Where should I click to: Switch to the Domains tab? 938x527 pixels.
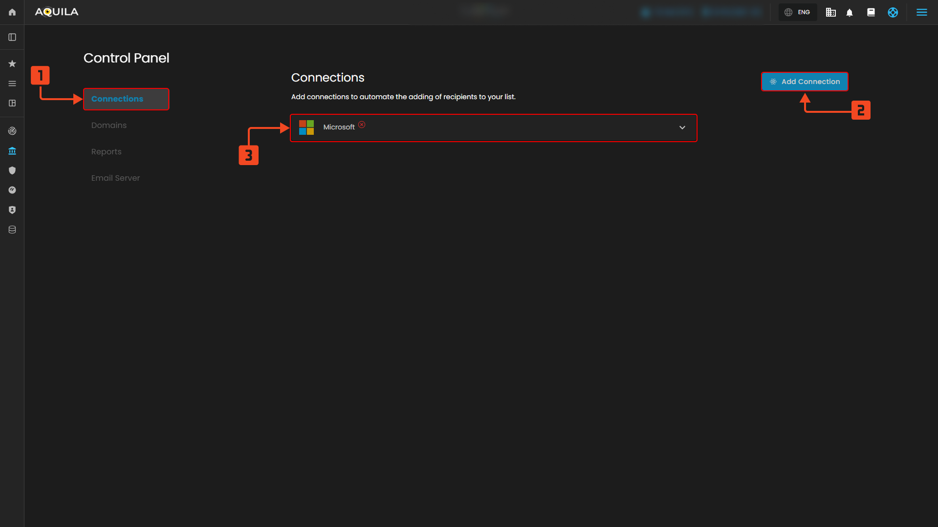coord(109,126)
